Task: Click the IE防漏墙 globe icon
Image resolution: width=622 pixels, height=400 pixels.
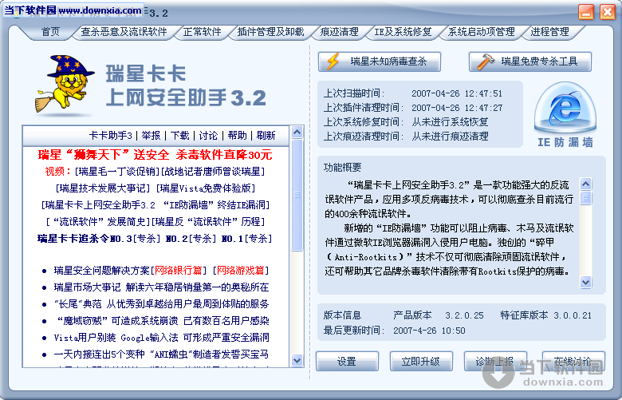Action: [x=565, y=108]
